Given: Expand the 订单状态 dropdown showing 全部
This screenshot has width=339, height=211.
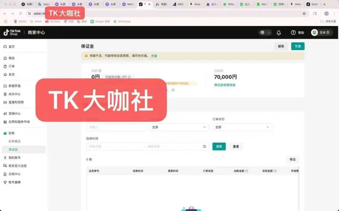Looking at the screenshot, I should (x=242, y=127).
